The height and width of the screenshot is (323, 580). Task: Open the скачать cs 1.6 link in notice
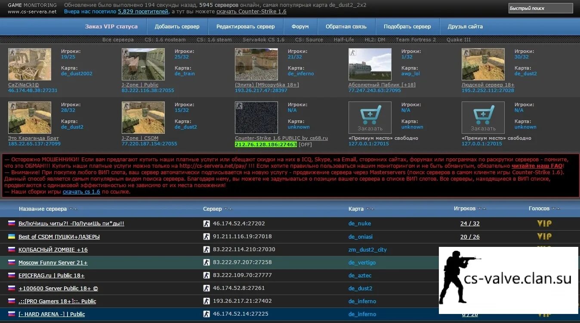[81, 191]
